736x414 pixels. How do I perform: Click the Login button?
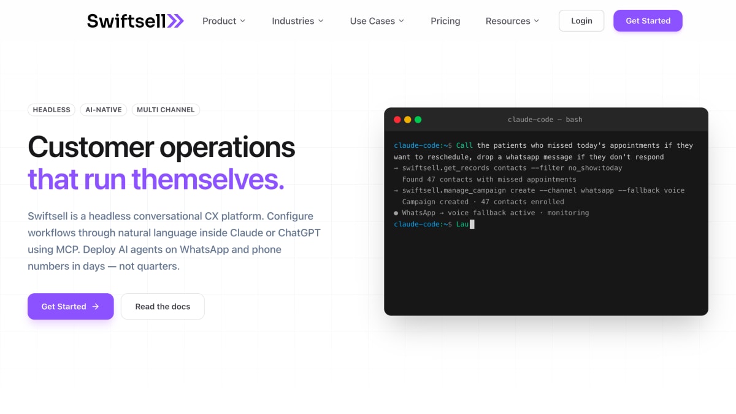[581, 21]
